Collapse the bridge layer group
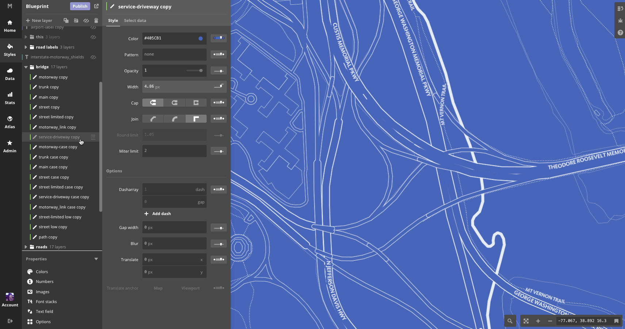 pyautogui.click(x=26, y=67)
